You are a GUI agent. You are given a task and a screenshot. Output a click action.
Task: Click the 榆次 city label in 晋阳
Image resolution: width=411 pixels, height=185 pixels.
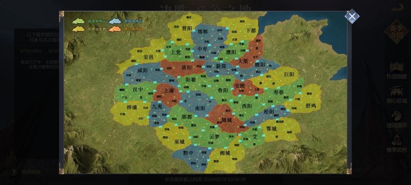[x=189, y=17]
